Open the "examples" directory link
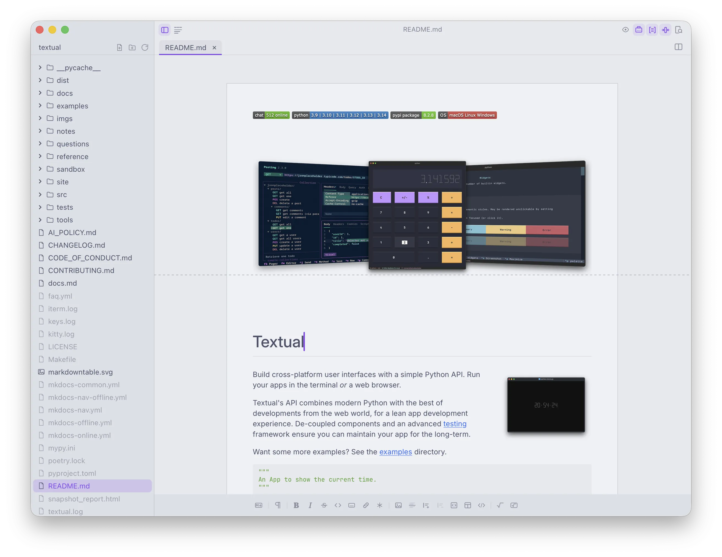 (395, 452)
